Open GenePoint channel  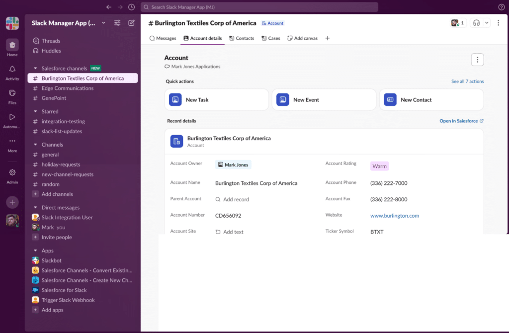83,98
